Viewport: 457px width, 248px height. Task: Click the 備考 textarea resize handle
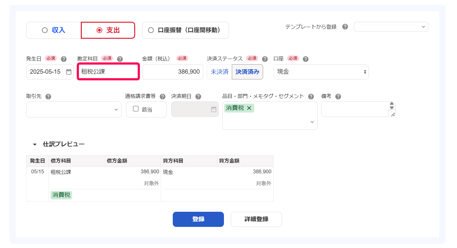[x=393, y=114]
